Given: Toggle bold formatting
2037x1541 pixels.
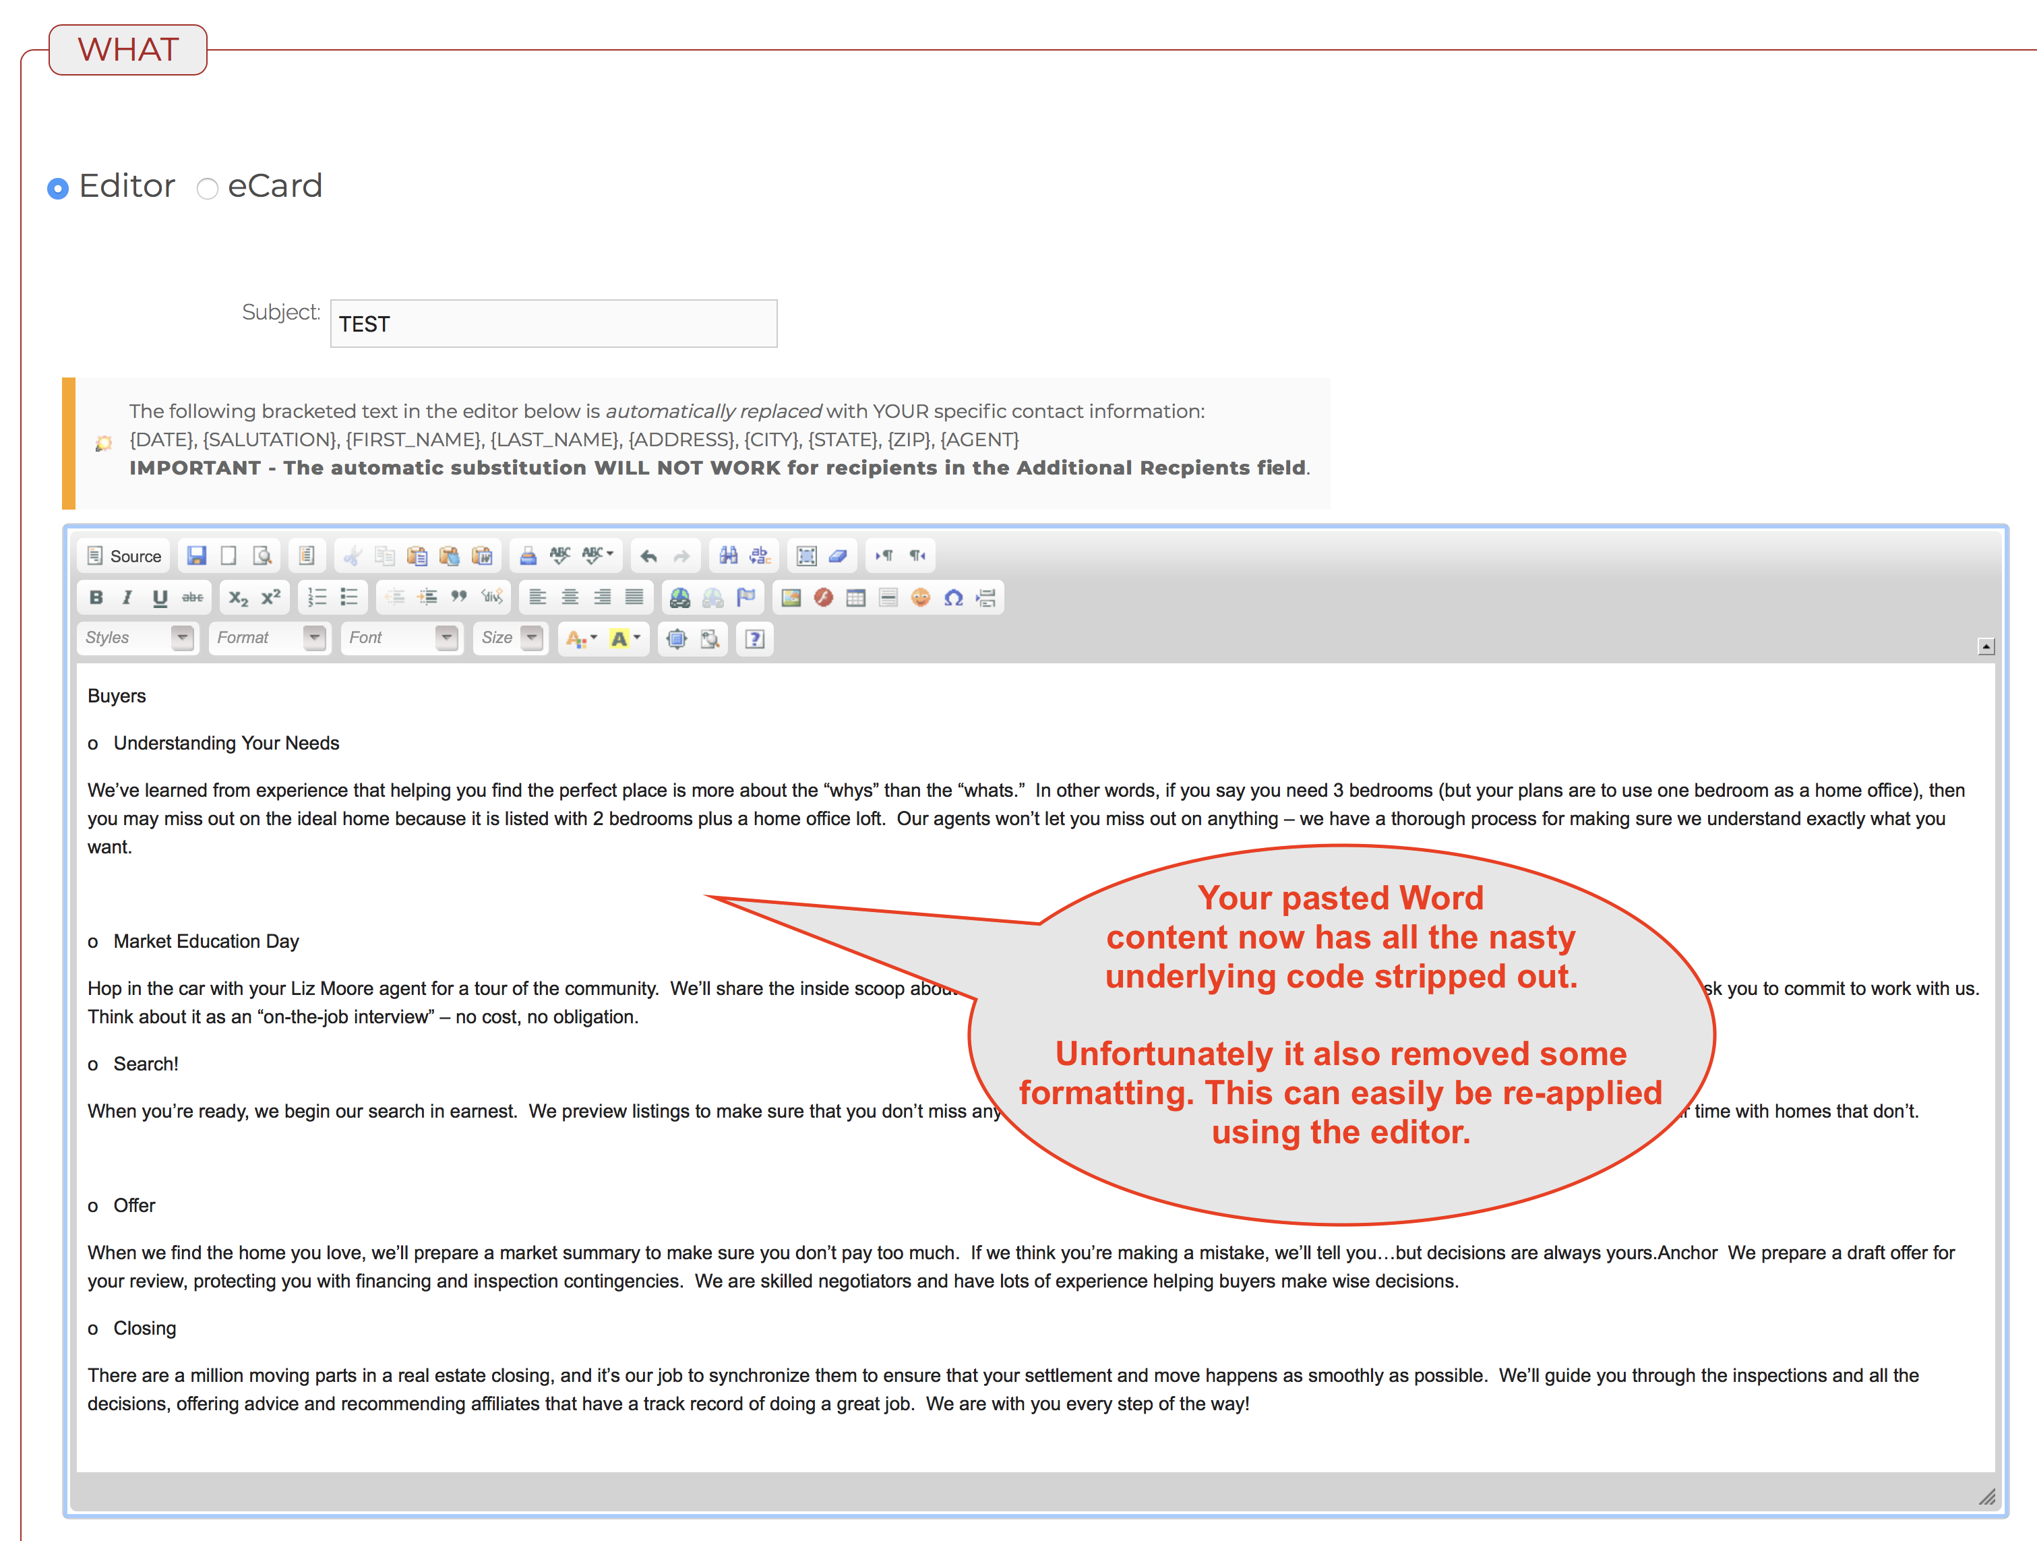Looking at the screenshot, I should (x=96, y=599).
